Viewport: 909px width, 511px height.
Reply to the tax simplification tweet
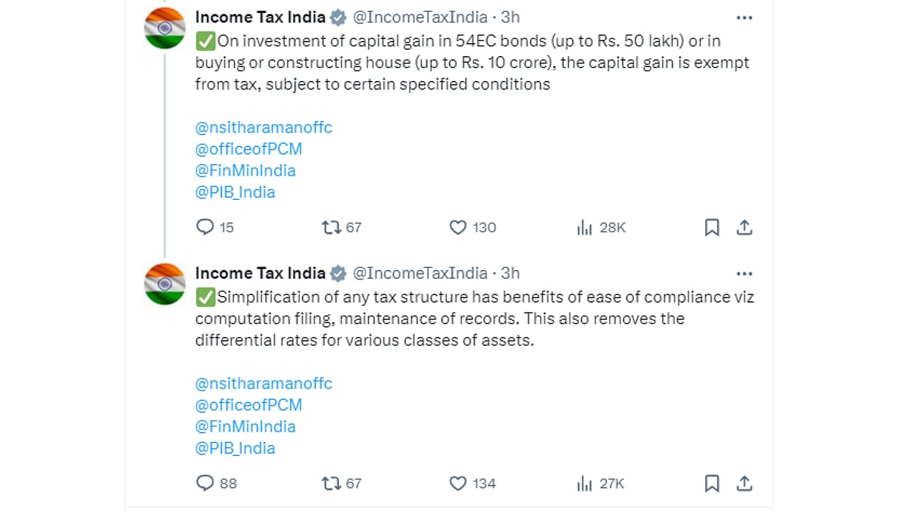[x=205, y=483]
